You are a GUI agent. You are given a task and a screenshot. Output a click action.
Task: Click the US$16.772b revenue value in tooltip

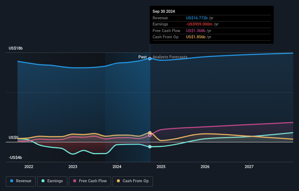[x=197, y=18]
